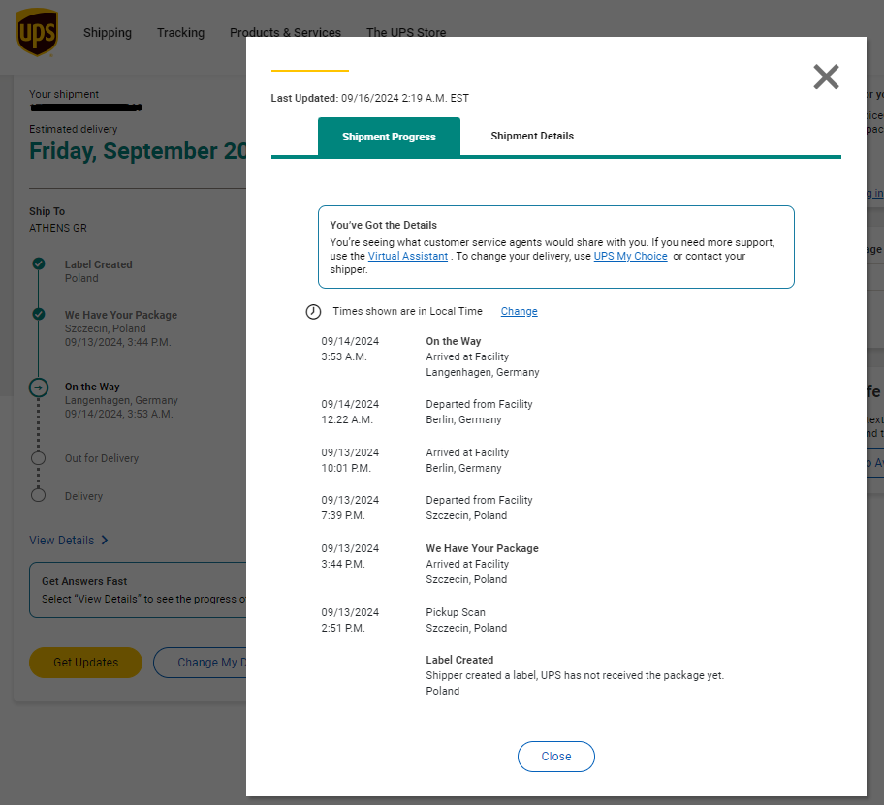
Task: Open Products & Services menu
Action: point(285,33)
